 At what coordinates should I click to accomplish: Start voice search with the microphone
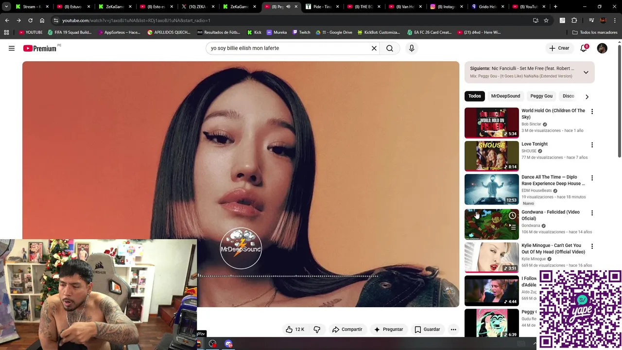tap(412, 48)
